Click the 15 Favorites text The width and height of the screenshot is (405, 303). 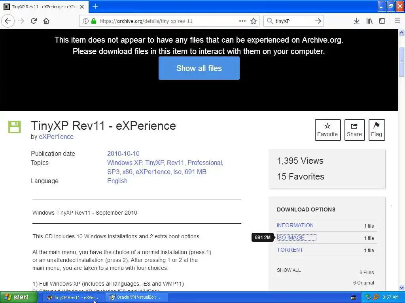click(x=301, y=176)
